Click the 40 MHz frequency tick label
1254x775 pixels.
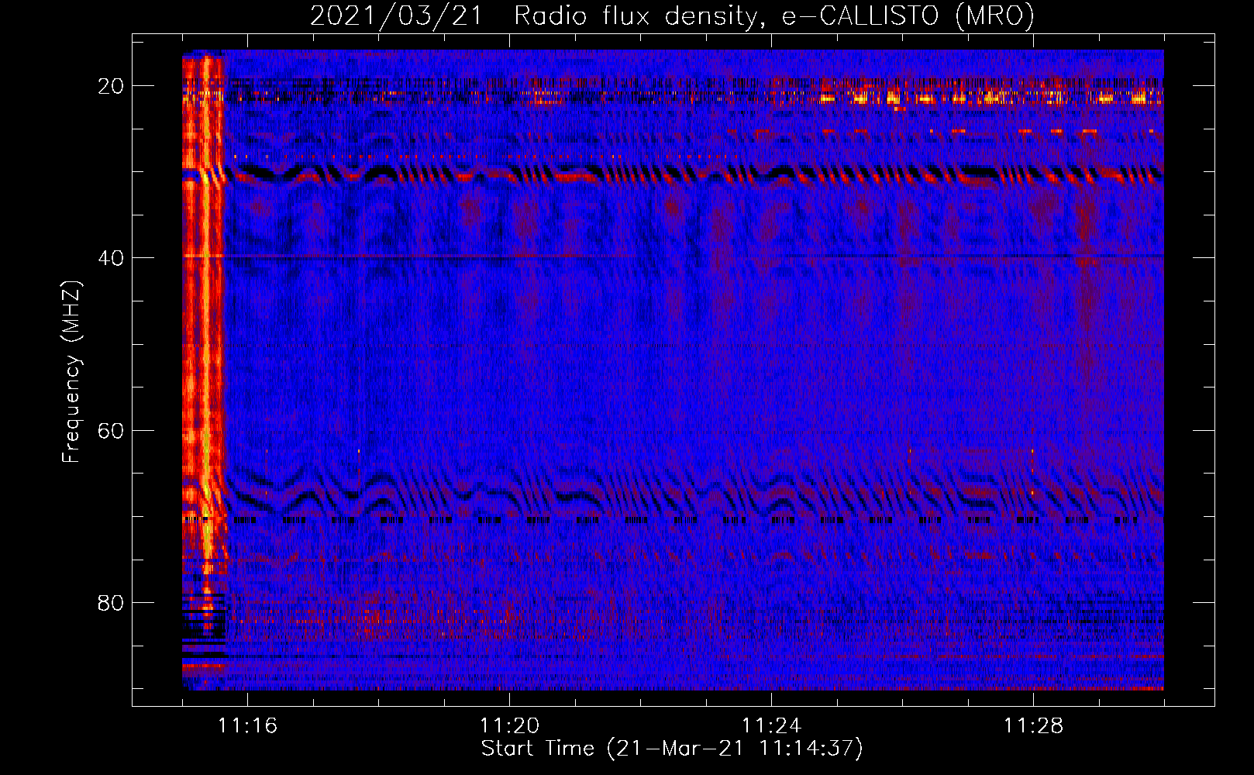[111, 258]
